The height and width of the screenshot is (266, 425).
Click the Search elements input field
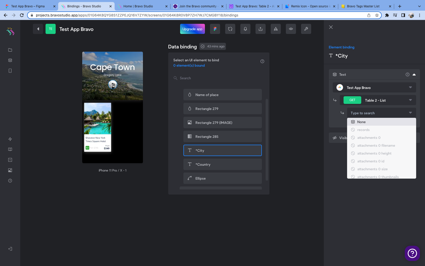click(219, 78)
